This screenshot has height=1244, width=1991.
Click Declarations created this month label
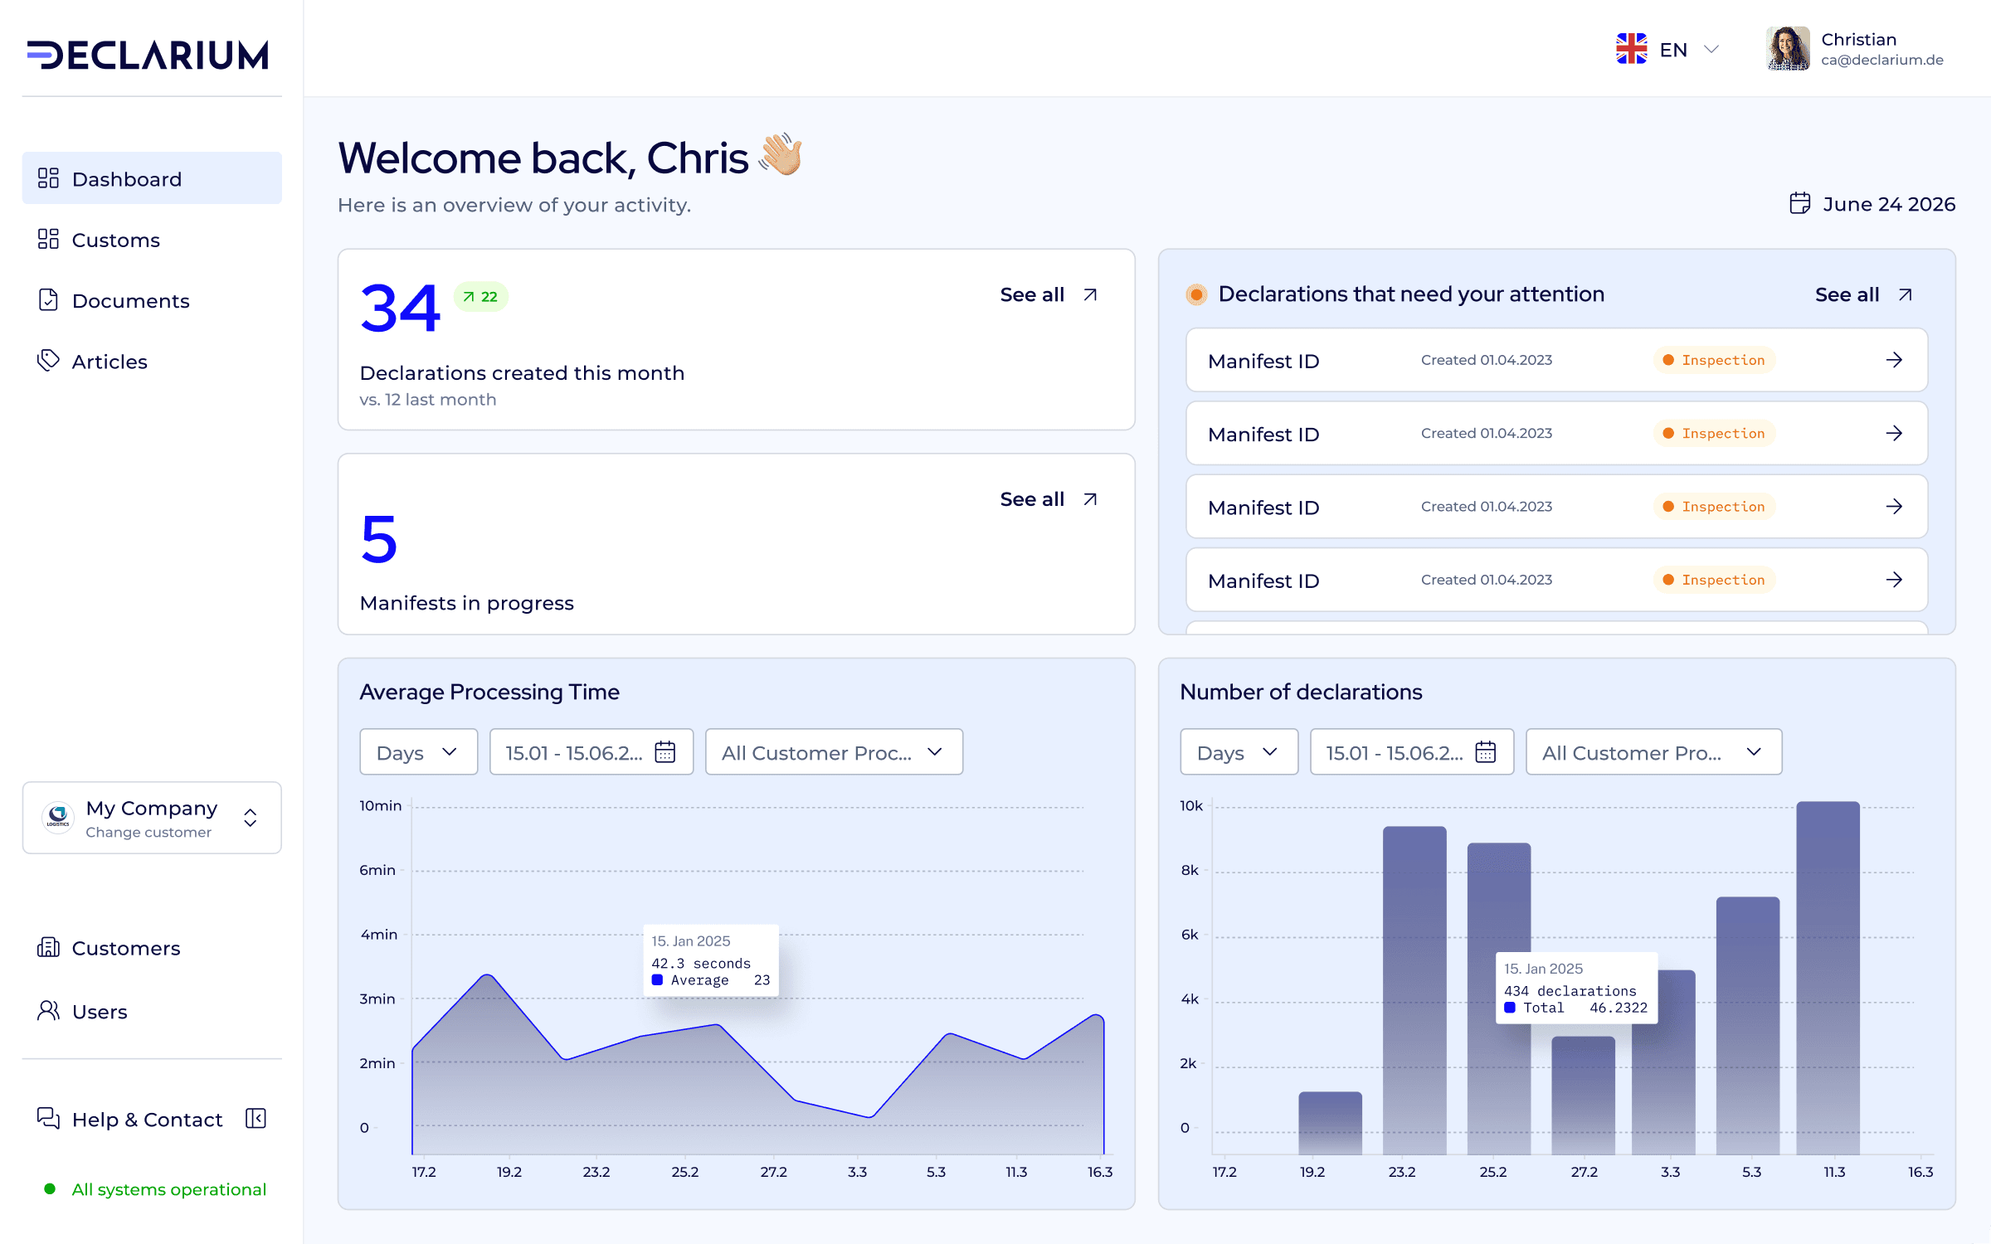[522, 373]
